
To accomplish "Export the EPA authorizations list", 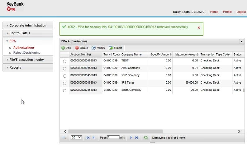I will point(115,48).
